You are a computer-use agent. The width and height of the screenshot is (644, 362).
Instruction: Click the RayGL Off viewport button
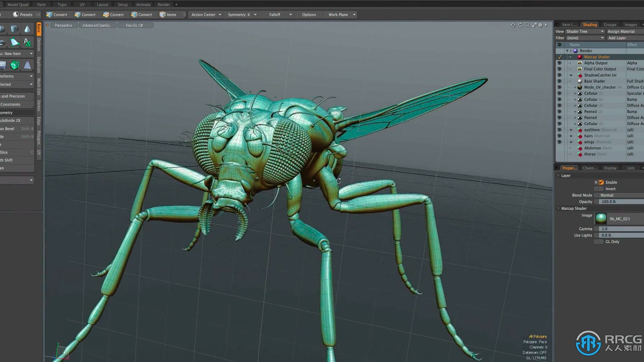coord(135,25)
